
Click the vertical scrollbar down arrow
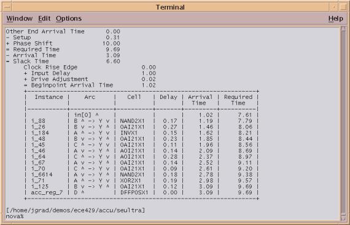point(343,218)
